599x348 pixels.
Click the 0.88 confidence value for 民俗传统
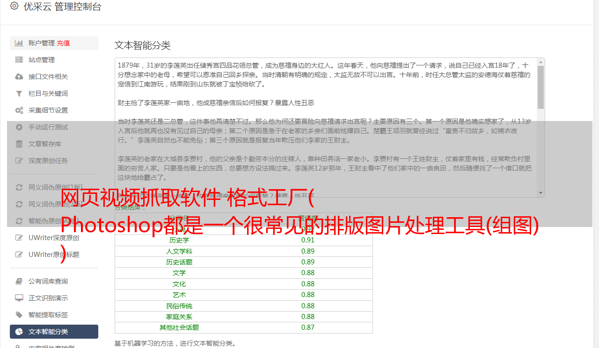pyautogui.click(x=308, y=306)
